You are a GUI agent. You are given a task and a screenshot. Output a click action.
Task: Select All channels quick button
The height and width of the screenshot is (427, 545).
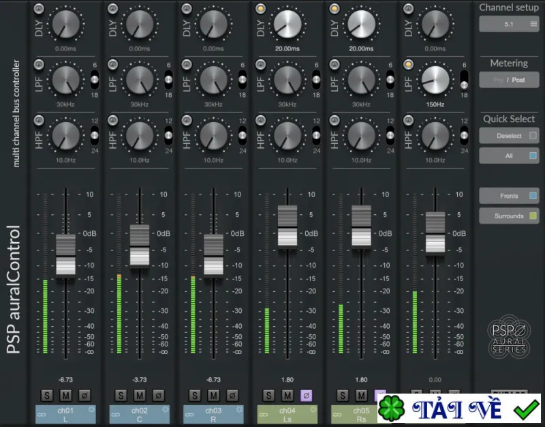pos(509,156)
